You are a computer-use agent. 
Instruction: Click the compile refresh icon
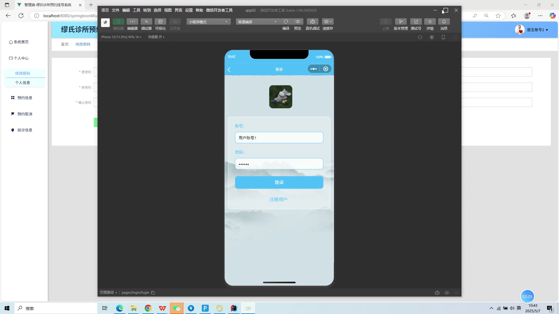[286, 22]
